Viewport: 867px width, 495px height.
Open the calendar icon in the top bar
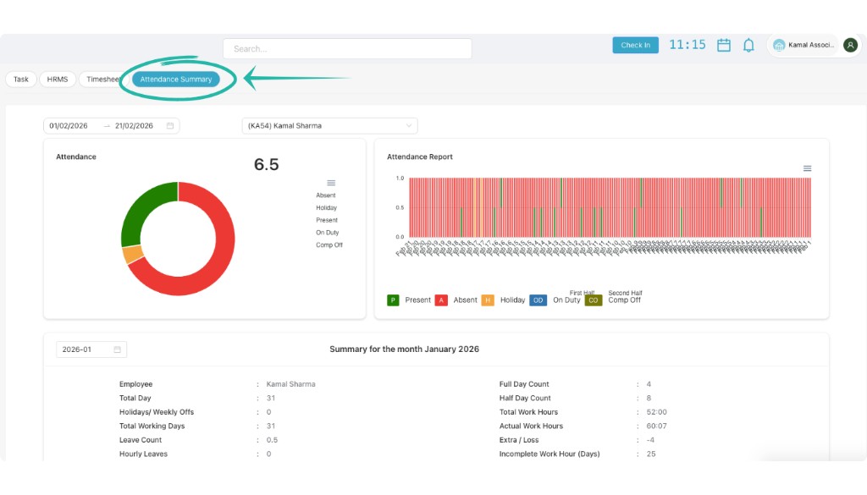724,46
